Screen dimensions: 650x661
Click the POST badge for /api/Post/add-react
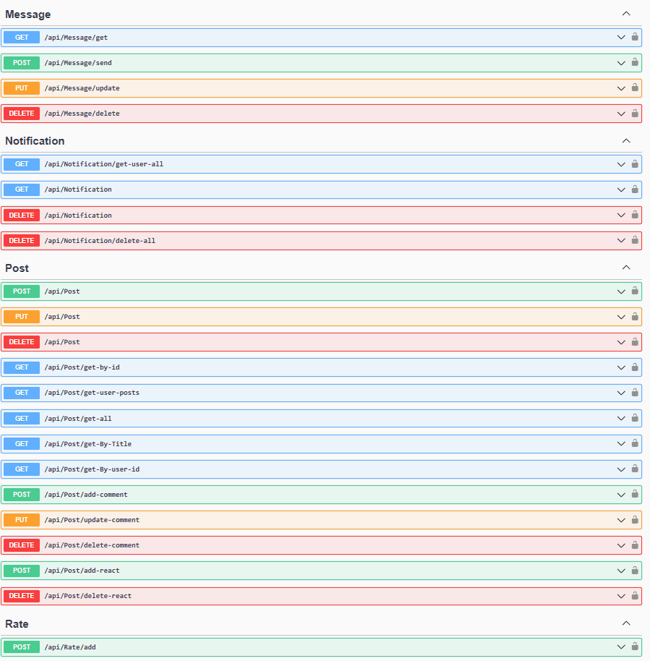pos(22,571)
